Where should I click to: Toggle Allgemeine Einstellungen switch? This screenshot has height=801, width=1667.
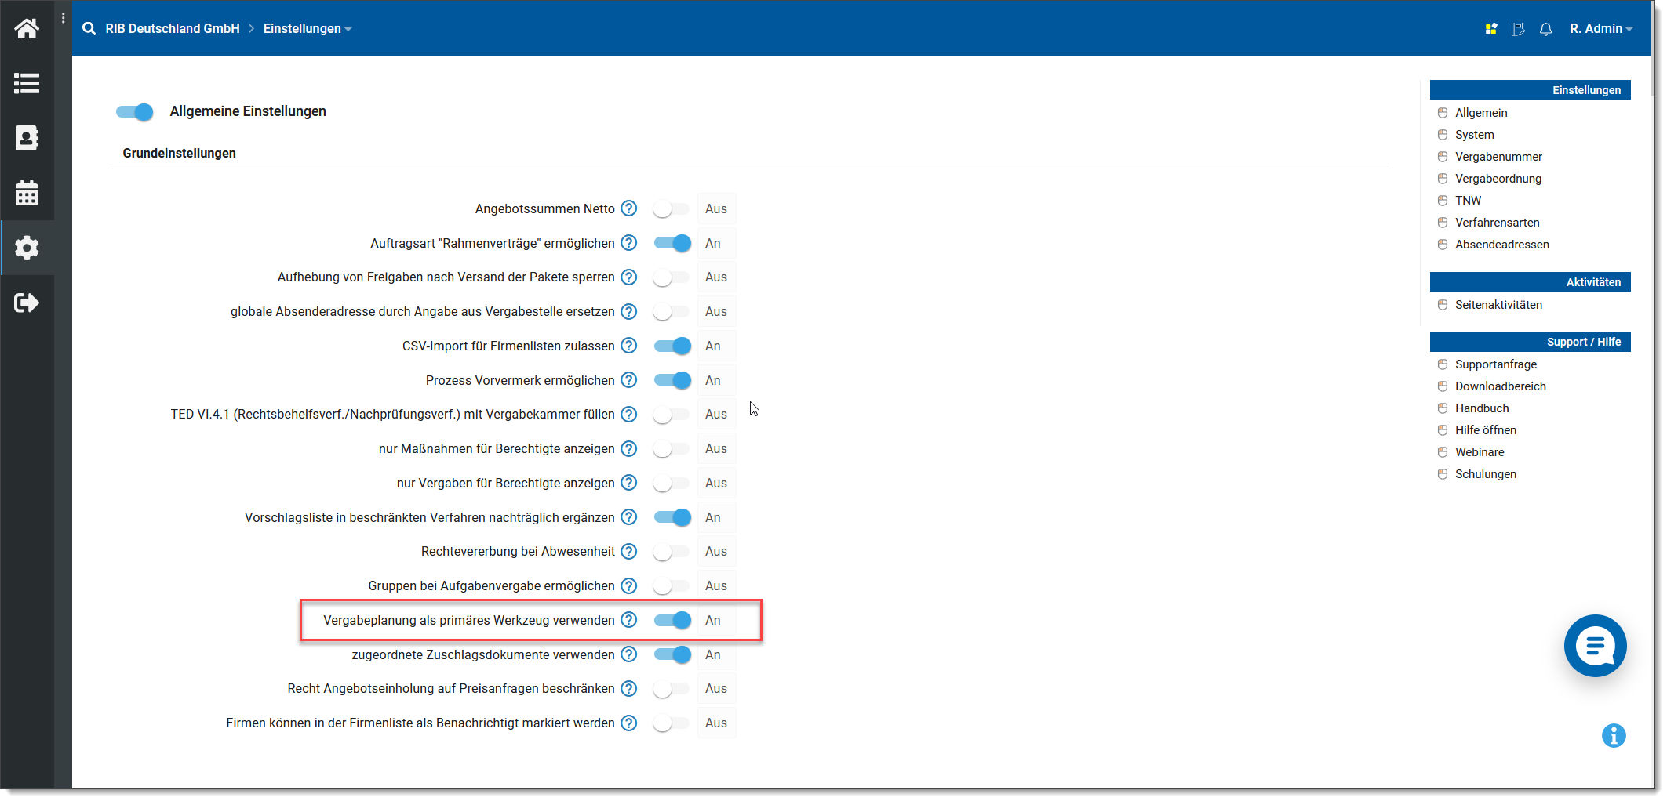coord(135,112)
